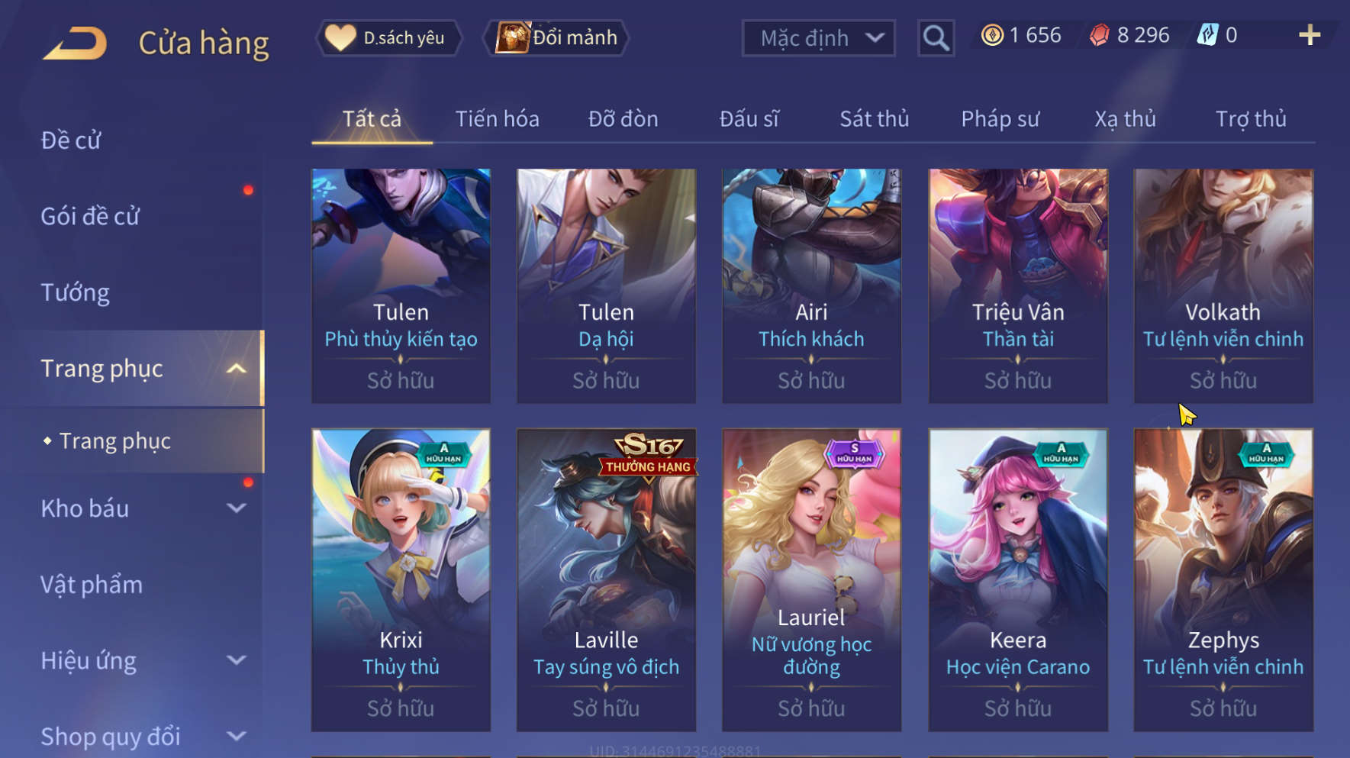The width and height of the screenshot is (1350, 758).
Task: Go to Tướng in the sidebar
Action: pyautogui.click(x=75, y=293)
